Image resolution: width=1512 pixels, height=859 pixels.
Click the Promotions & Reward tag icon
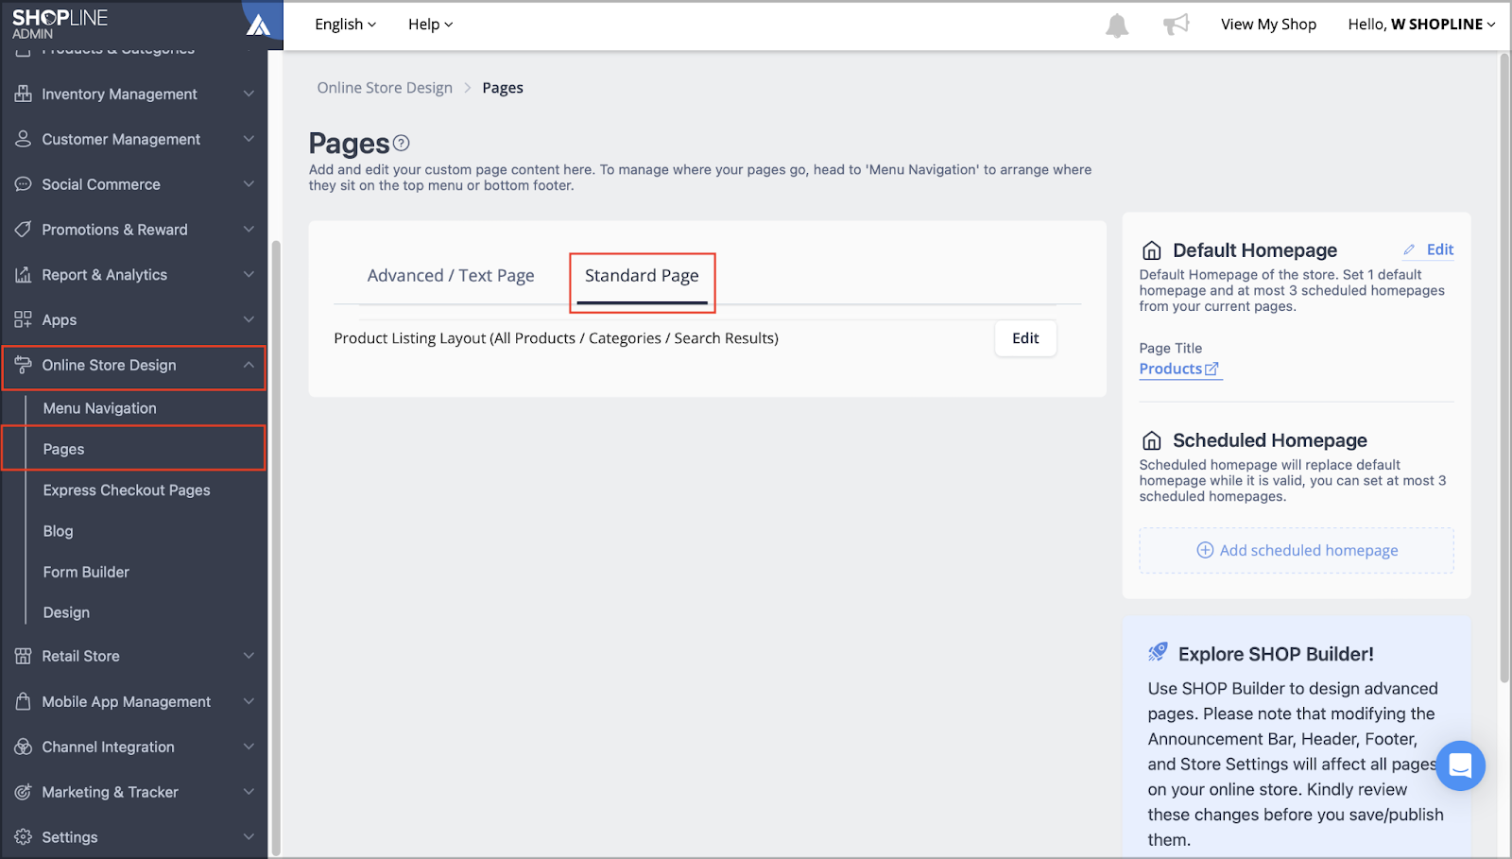23,230
